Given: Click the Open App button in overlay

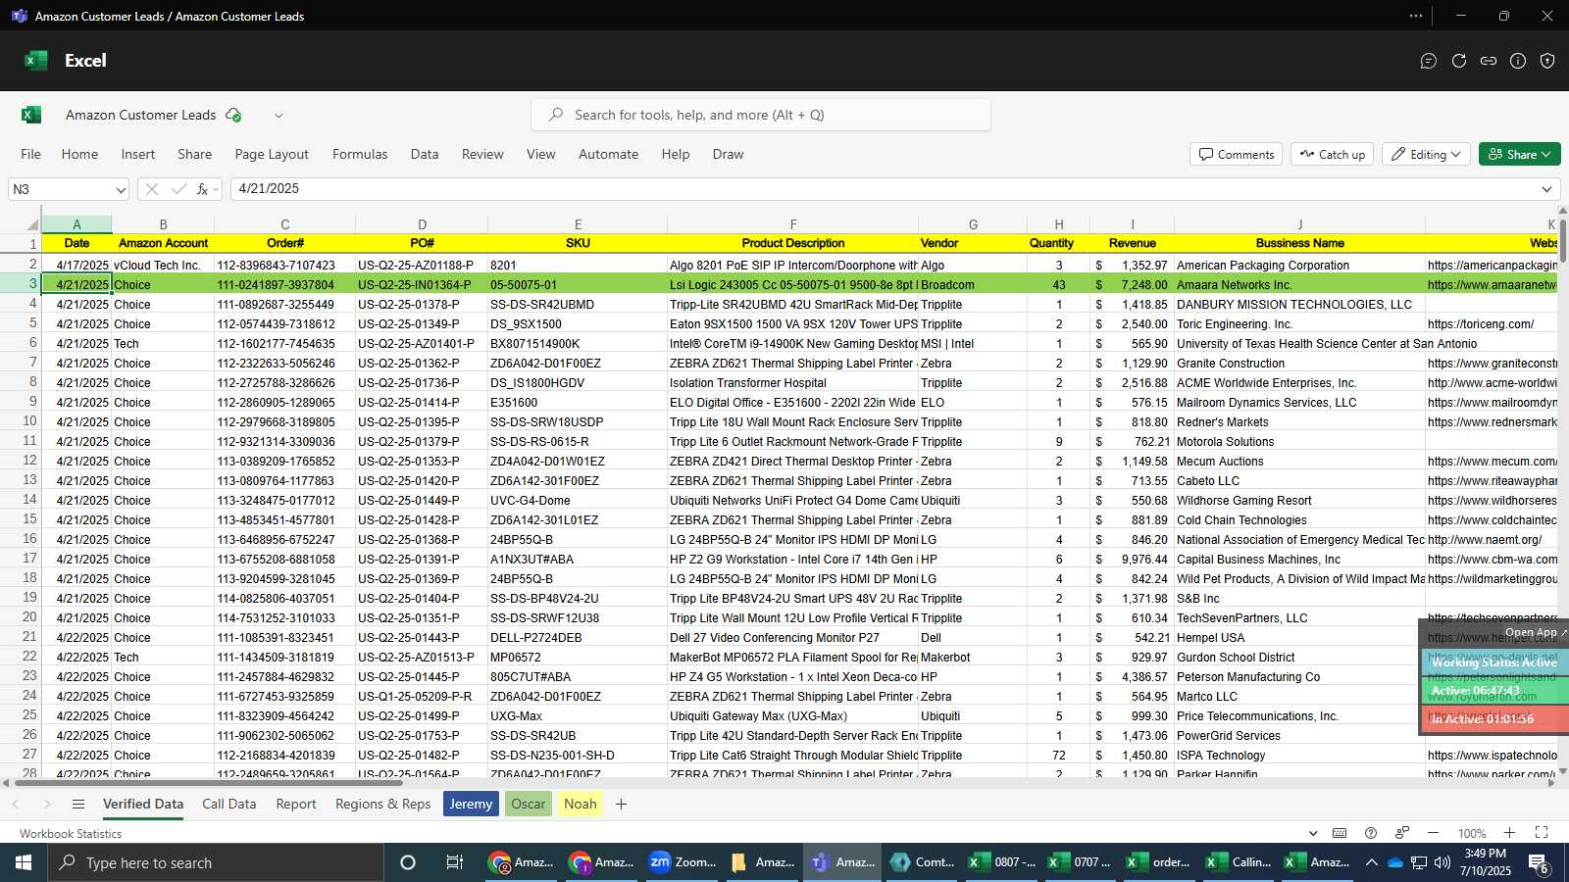Looking at the screenshot, I should [1535, 633].
